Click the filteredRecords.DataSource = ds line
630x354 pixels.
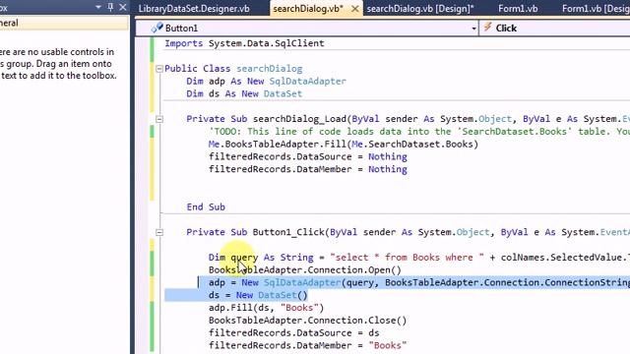(x=293, y=332)
